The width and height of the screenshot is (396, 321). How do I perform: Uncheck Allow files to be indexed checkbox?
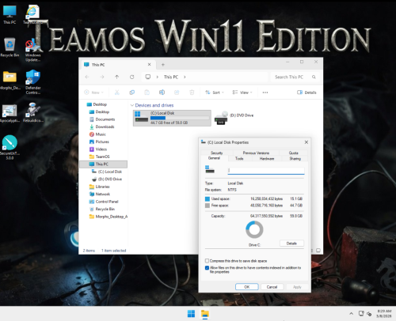[x=207, y=268]
